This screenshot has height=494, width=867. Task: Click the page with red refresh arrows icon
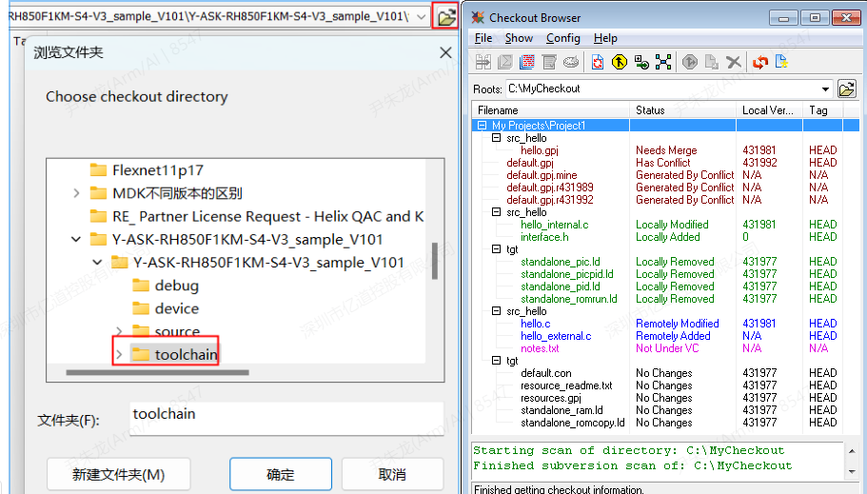click(x=597, y=62)
